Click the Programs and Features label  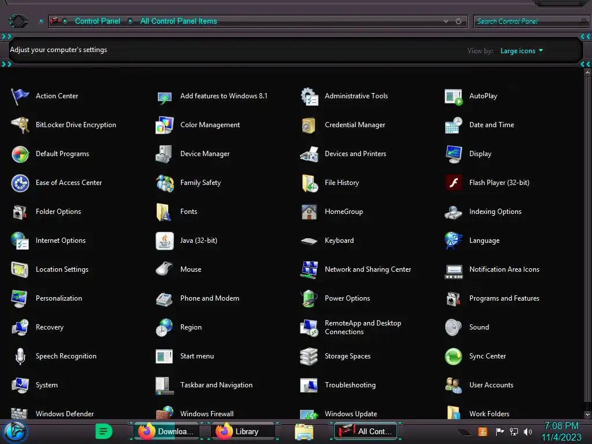[x=504, y=298]
